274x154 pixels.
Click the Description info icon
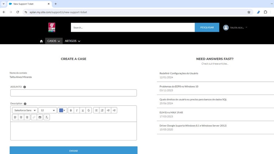(x=25, y=104)
